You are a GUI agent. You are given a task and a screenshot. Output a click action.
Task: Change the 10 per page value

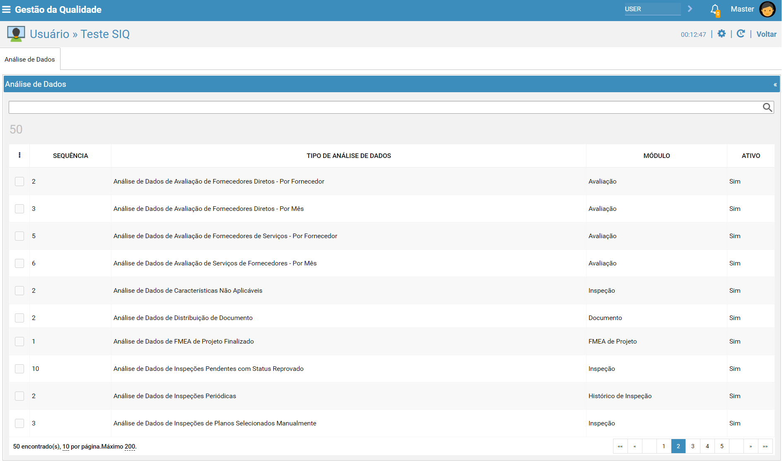pos(66,447)
